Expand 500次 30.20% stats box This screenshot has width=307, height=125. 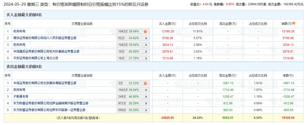133,110
